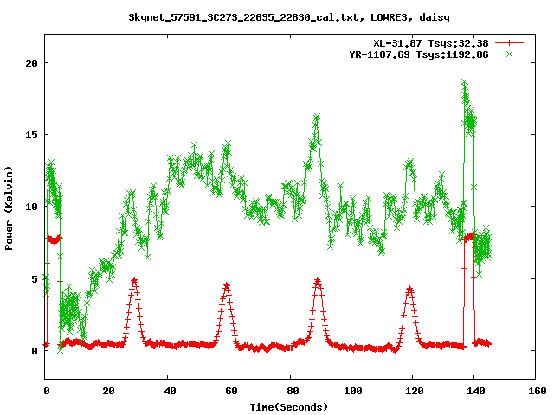Click the y-axis tick label 5

pos(35,278)
